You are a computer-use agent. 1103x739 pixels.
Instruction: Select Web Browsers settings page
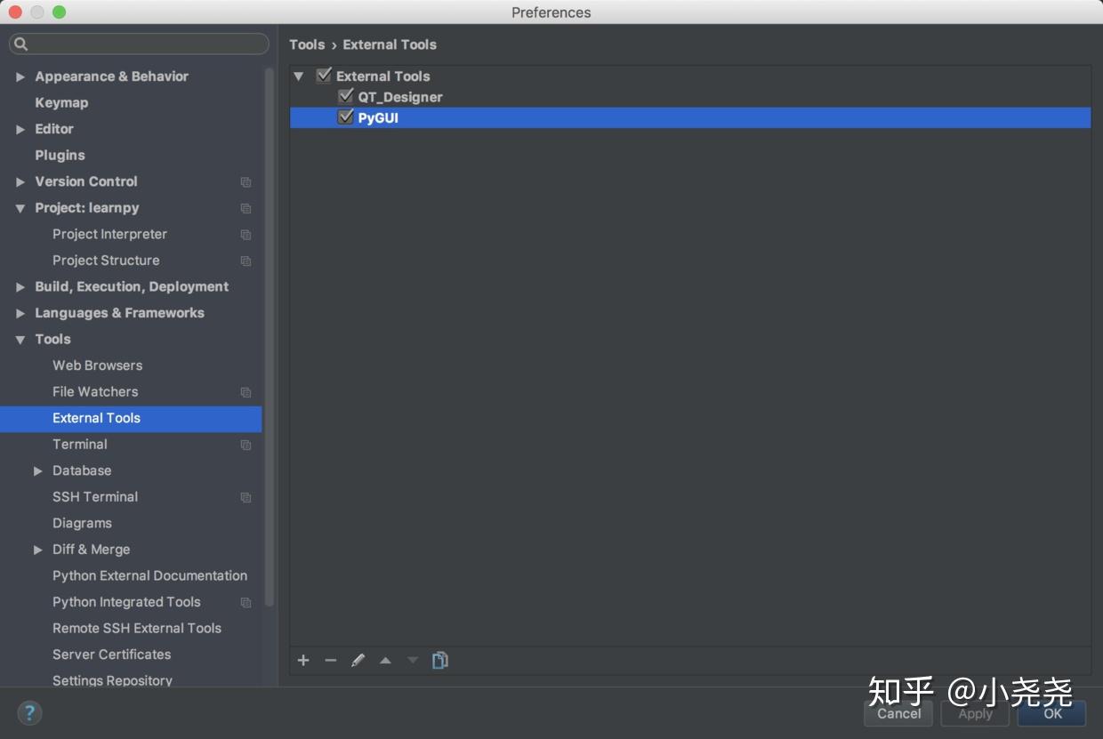[x=97, y=365]
